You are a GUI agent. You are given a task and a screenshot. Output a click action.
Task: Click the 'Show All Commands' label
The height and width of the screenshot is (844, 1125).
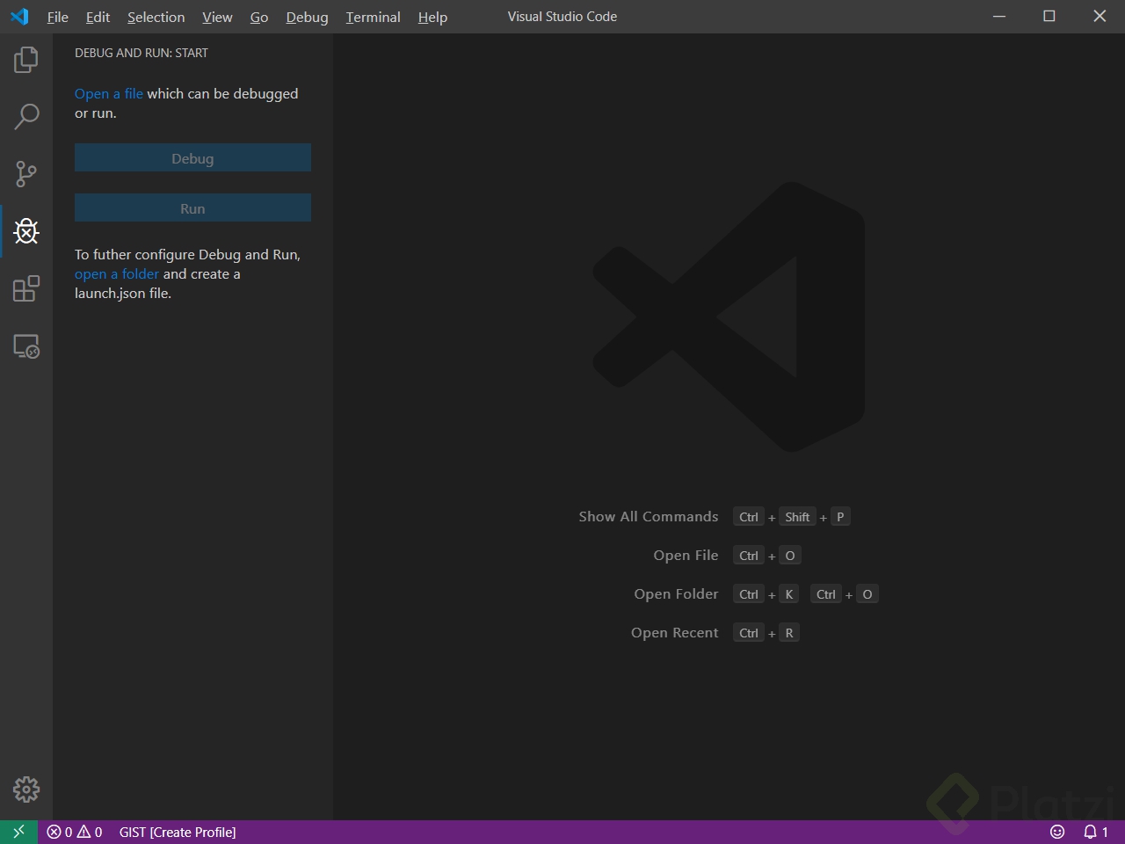[649, 517]
